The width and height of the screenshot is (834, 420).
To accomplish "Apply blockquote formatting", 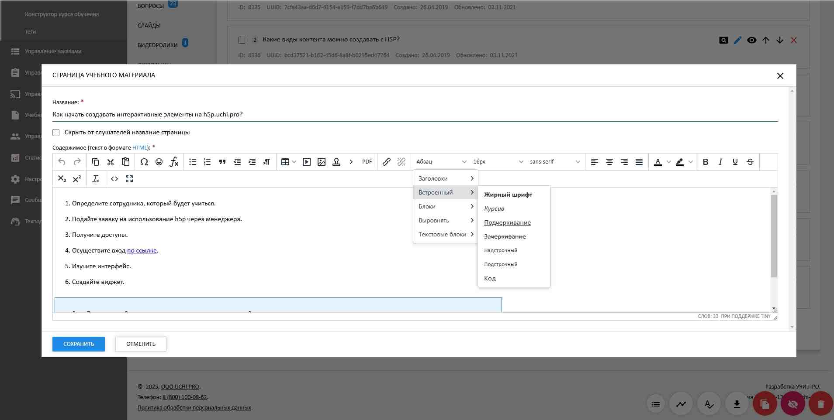I will coord(222,162).
